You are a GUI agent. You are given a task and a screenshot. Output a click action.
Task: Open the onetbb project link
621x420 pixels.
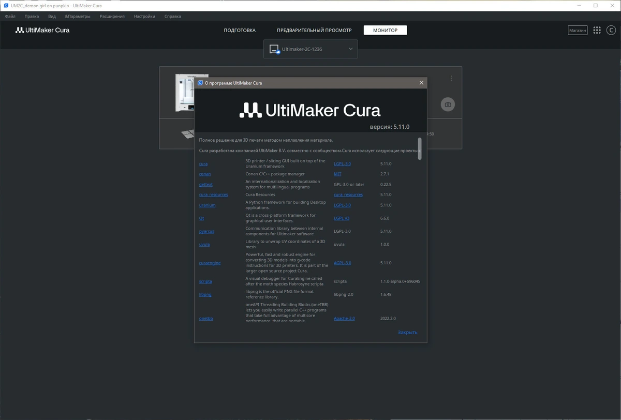coord(206,319)
